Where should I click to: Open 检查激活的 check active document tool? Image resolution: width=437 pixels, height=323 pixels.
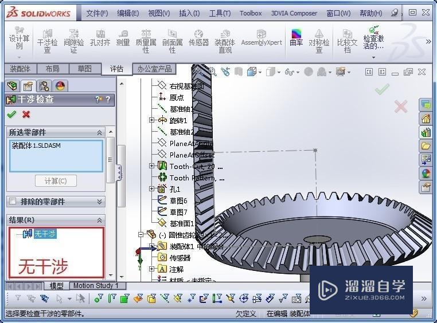(373, 39)
